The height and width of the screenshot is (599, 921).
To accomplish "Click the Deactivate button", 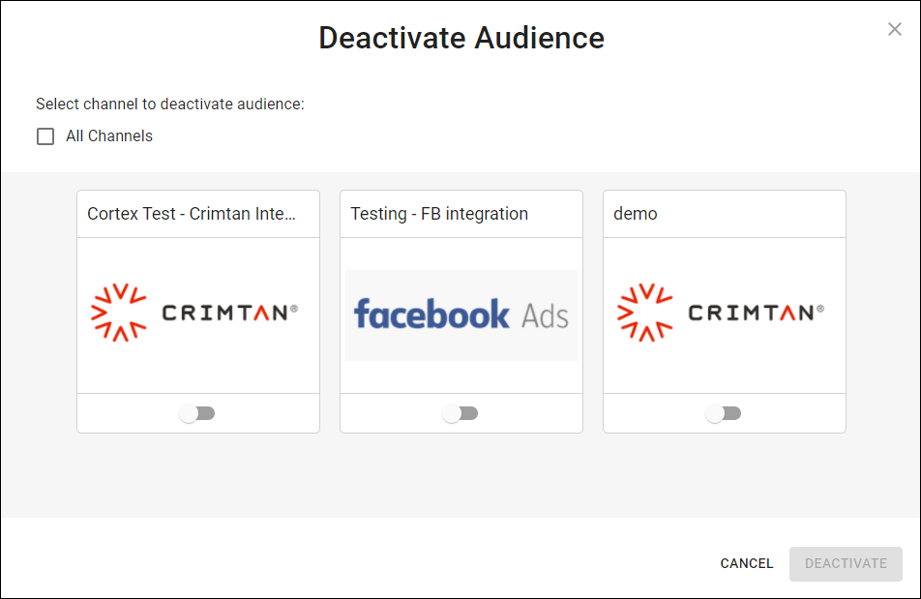I will click(x=846, y=564).
